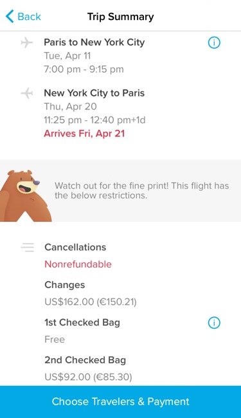Tap the bear mascot illustration

click(24, 195)
